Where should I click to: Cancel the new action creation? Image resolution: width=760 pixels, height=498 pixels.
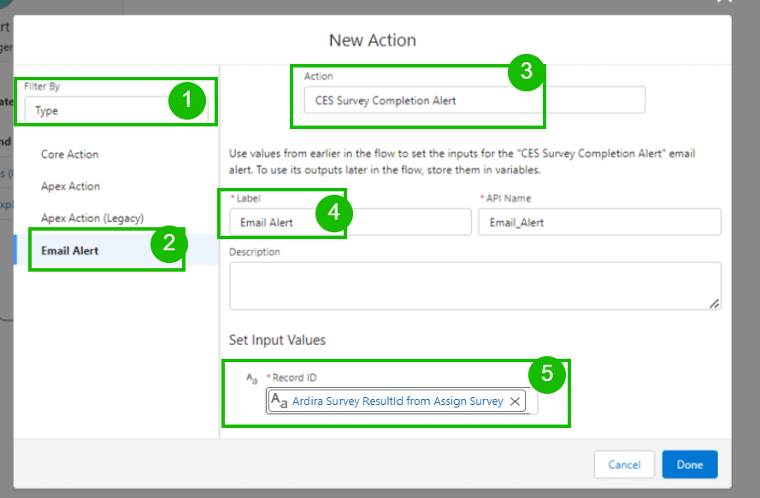[624, 464]
